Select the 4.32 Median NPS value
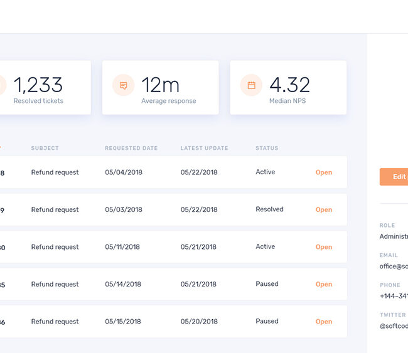 [x=289, y=85]
